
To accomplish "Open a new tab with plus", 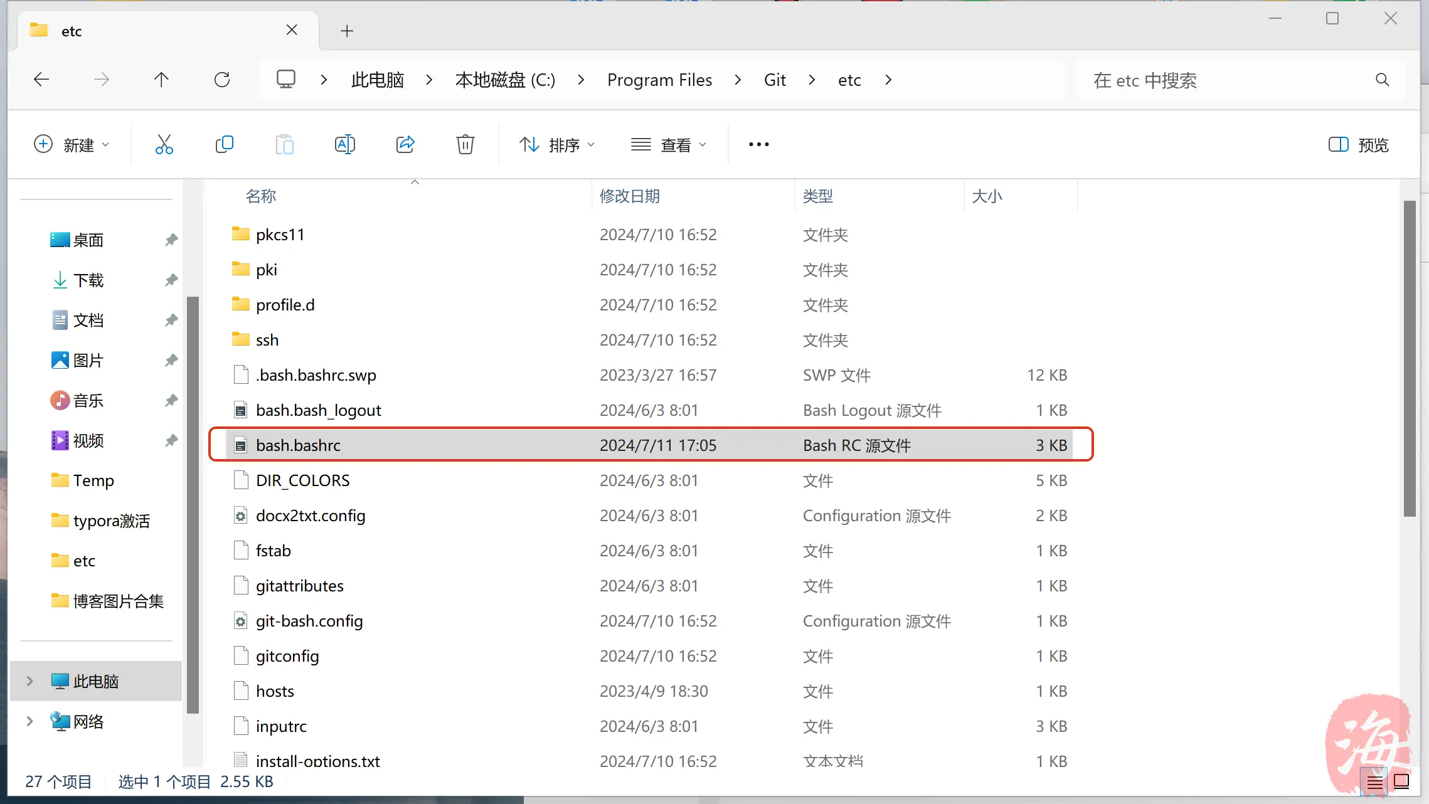I will 347,31.
